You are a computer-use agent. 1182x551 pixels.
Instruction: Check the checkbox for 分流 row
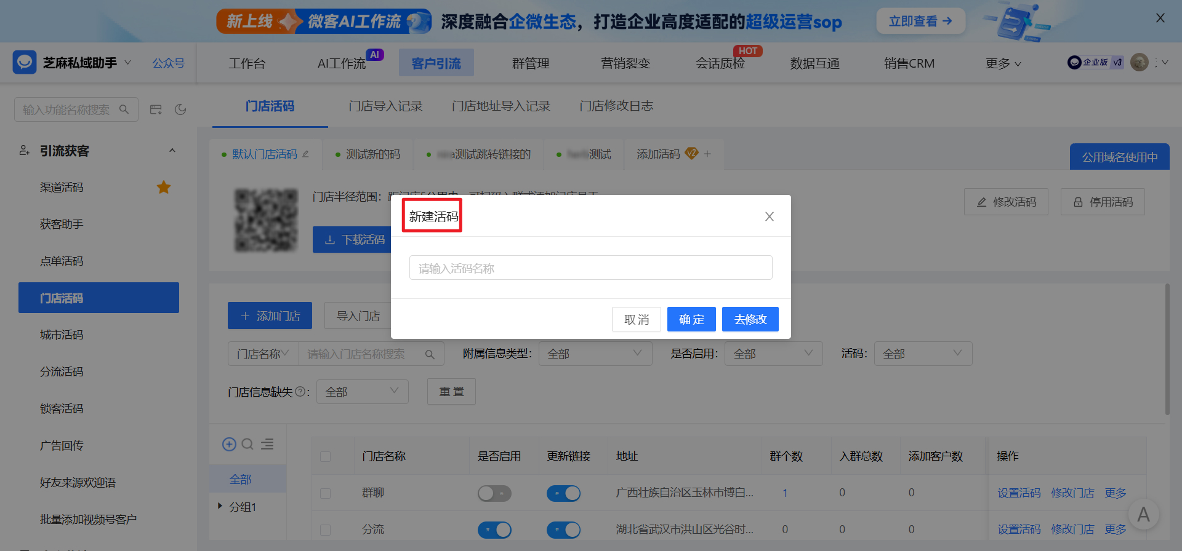pyautogui.click(x=326, y=529)
